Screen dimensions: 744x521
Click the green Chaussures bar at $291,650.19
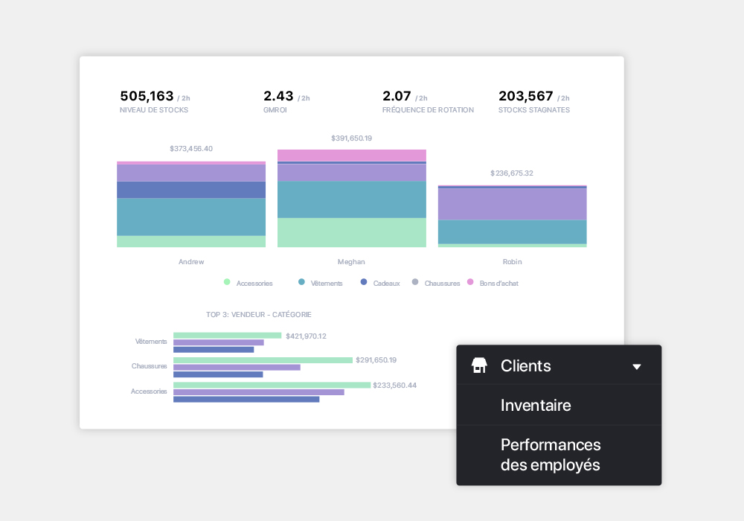coord(263,360)
